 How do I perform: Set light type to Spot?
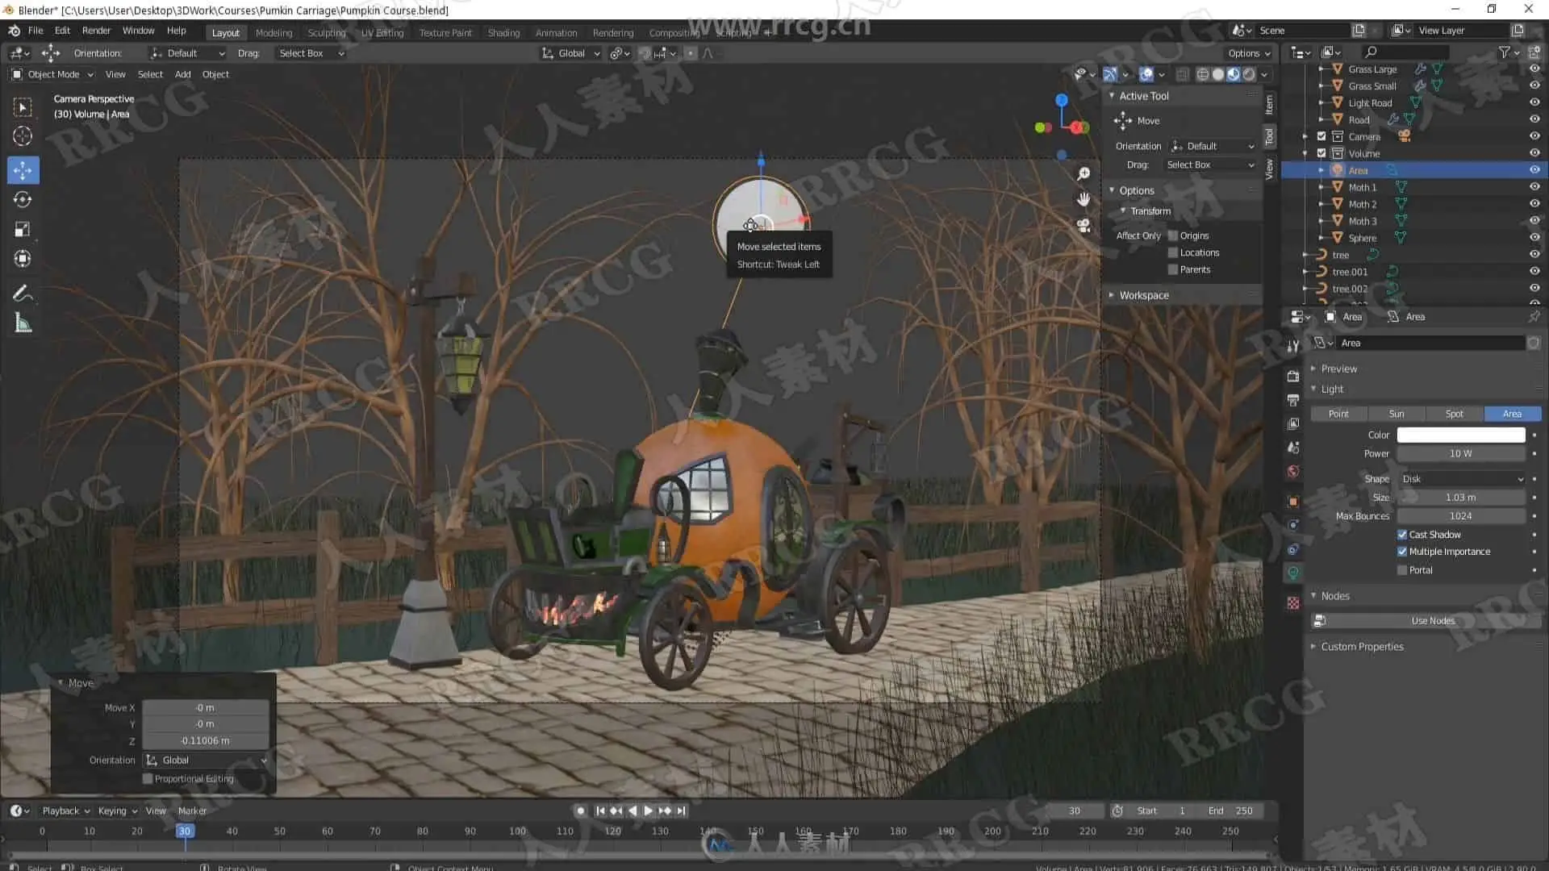pyautogui.click(x=1454, y=414)
